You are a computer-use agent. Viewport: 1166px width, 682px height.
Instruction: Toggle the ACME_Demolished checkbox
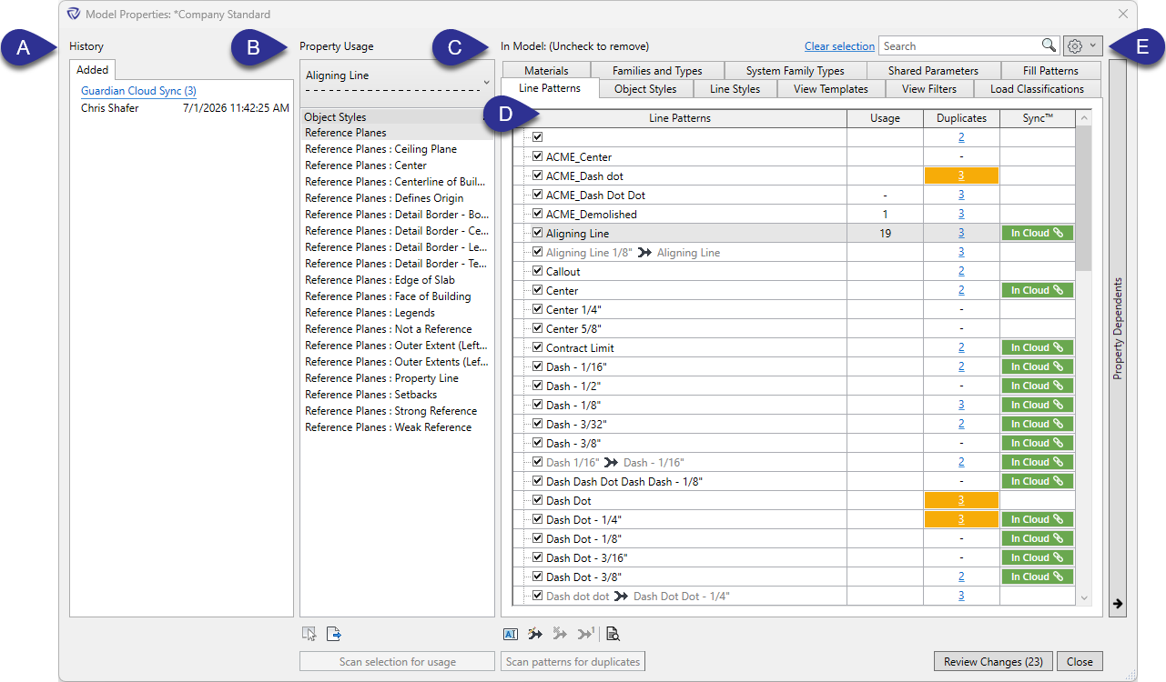tap(537, 214)
